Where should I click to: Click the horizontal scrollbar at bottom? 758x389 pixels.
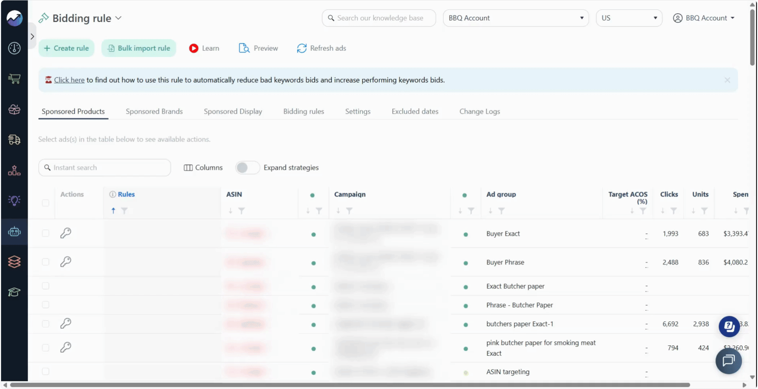click(350, 385)
